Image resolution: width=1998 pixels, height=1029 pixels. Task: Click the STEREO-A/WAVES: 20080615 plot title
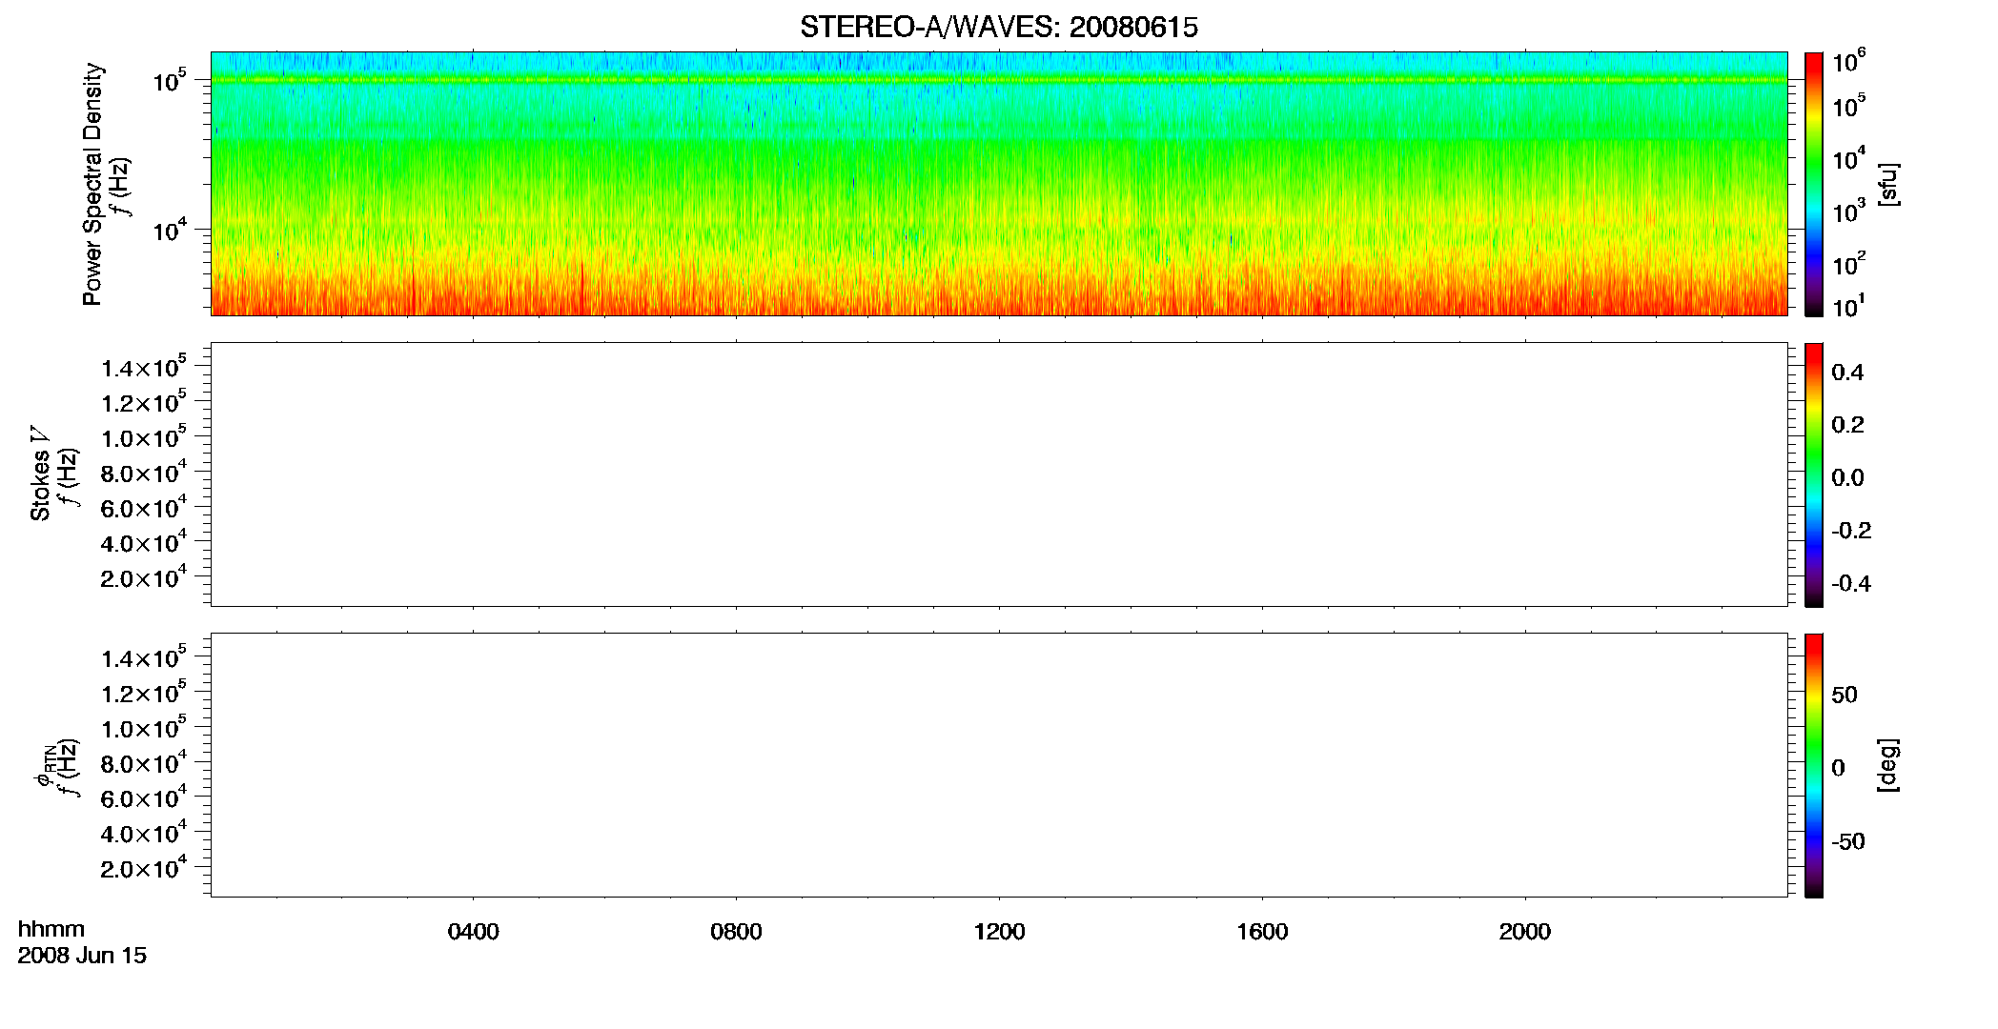click(998, 28)
